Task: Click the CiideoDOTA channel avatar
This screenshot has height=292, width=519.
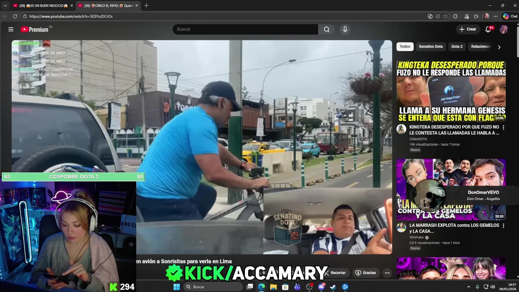Action: click(401, 129)
